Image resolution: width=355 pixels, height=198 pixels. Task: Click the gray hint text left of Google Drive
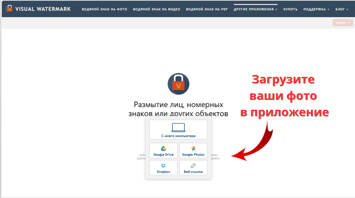141,156
